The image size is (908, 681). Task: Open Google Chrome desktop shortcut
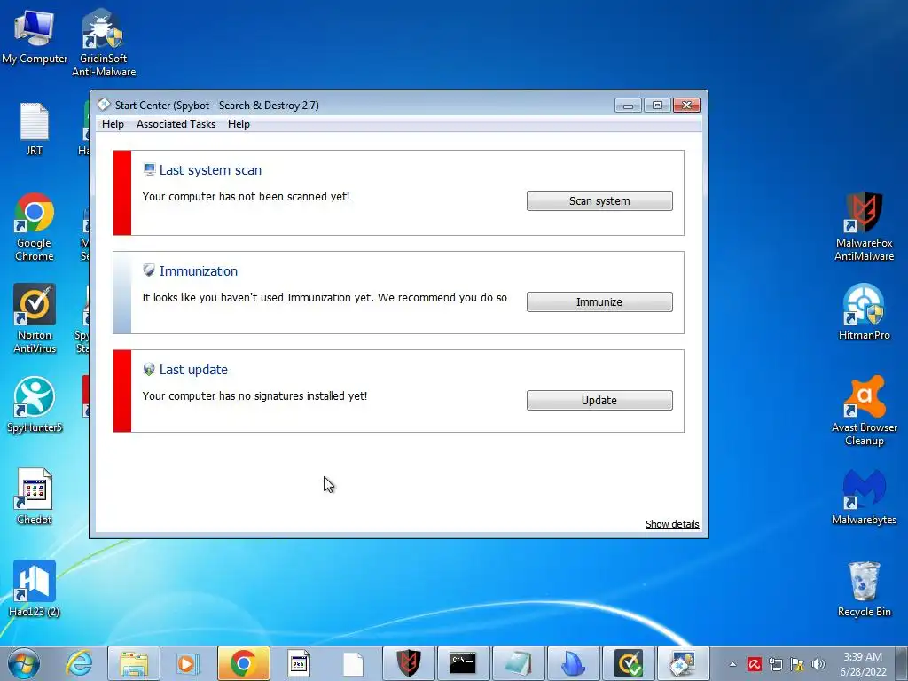35,227
